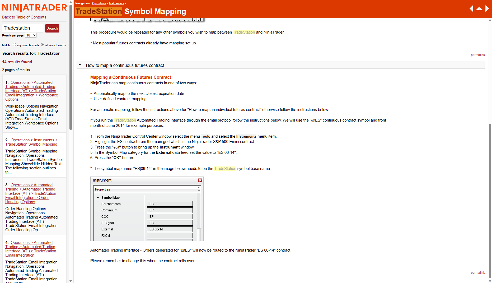Image resolution: width=492 pixels, height=283 pixels.
Task: Click the 'Mapping a Continuous Futures Contract' heading
Action: click(x=131, y=77)
